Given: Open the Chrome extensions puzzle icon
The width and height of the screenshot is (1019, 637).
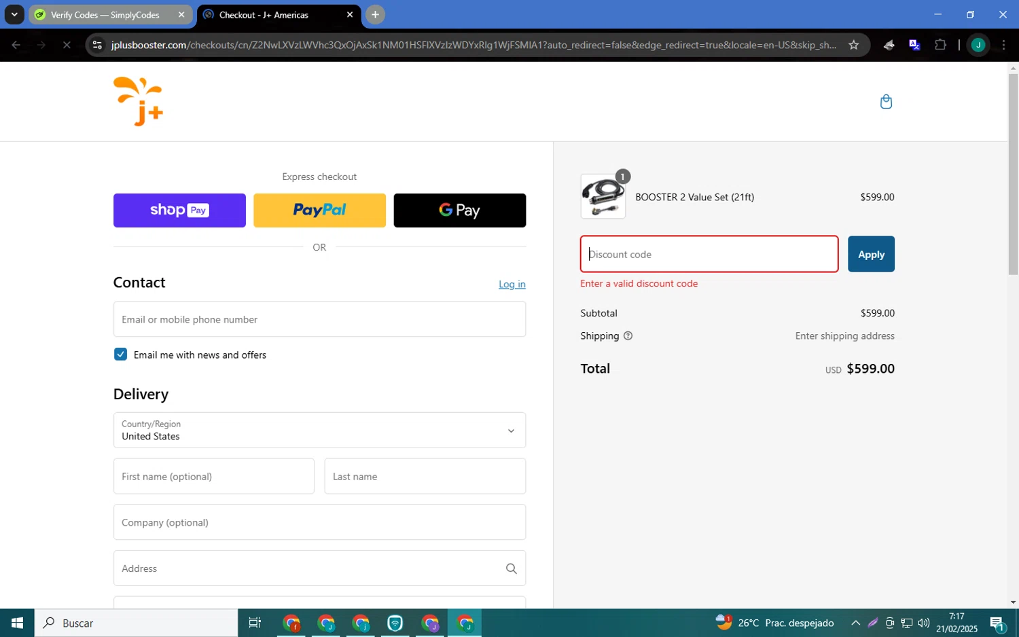Looking at the screenshot, I should pyautogui.click(x=940, y=45).
